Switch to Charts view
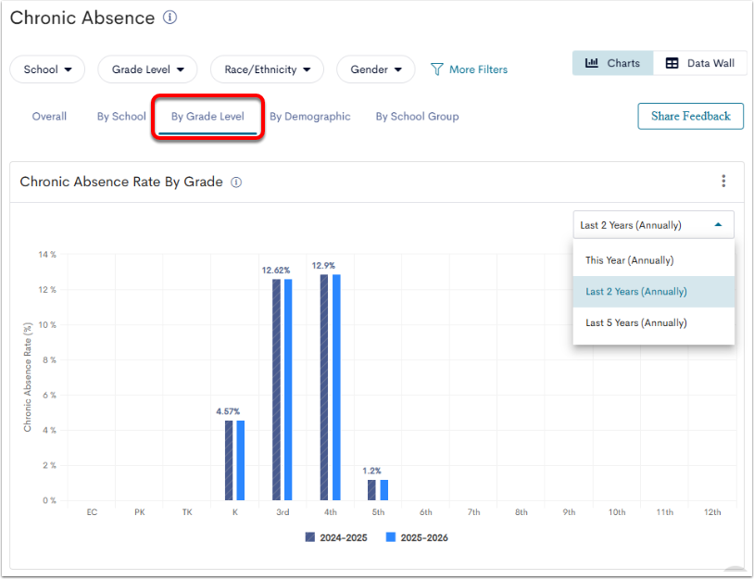The height and width of the screenshot is (579, 754). point(612,63)
